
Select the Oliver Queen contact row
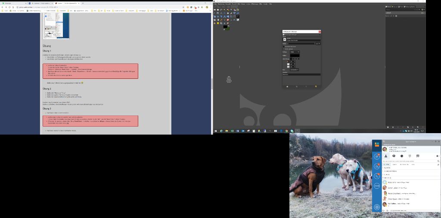click(x=411, y=199)
